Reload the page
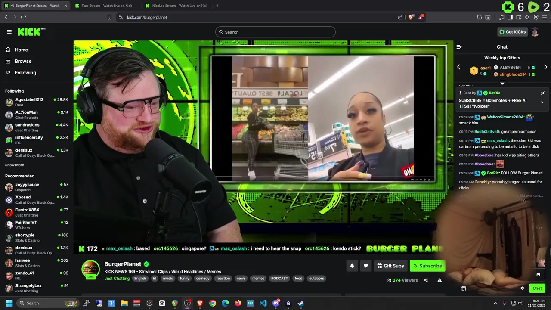 coord(23,17)
